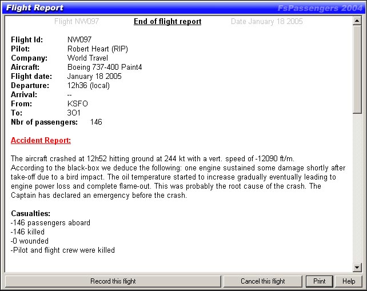Click the red Accident Report heading
This screenshot has width=367, height=291.
tap(41, 140)
